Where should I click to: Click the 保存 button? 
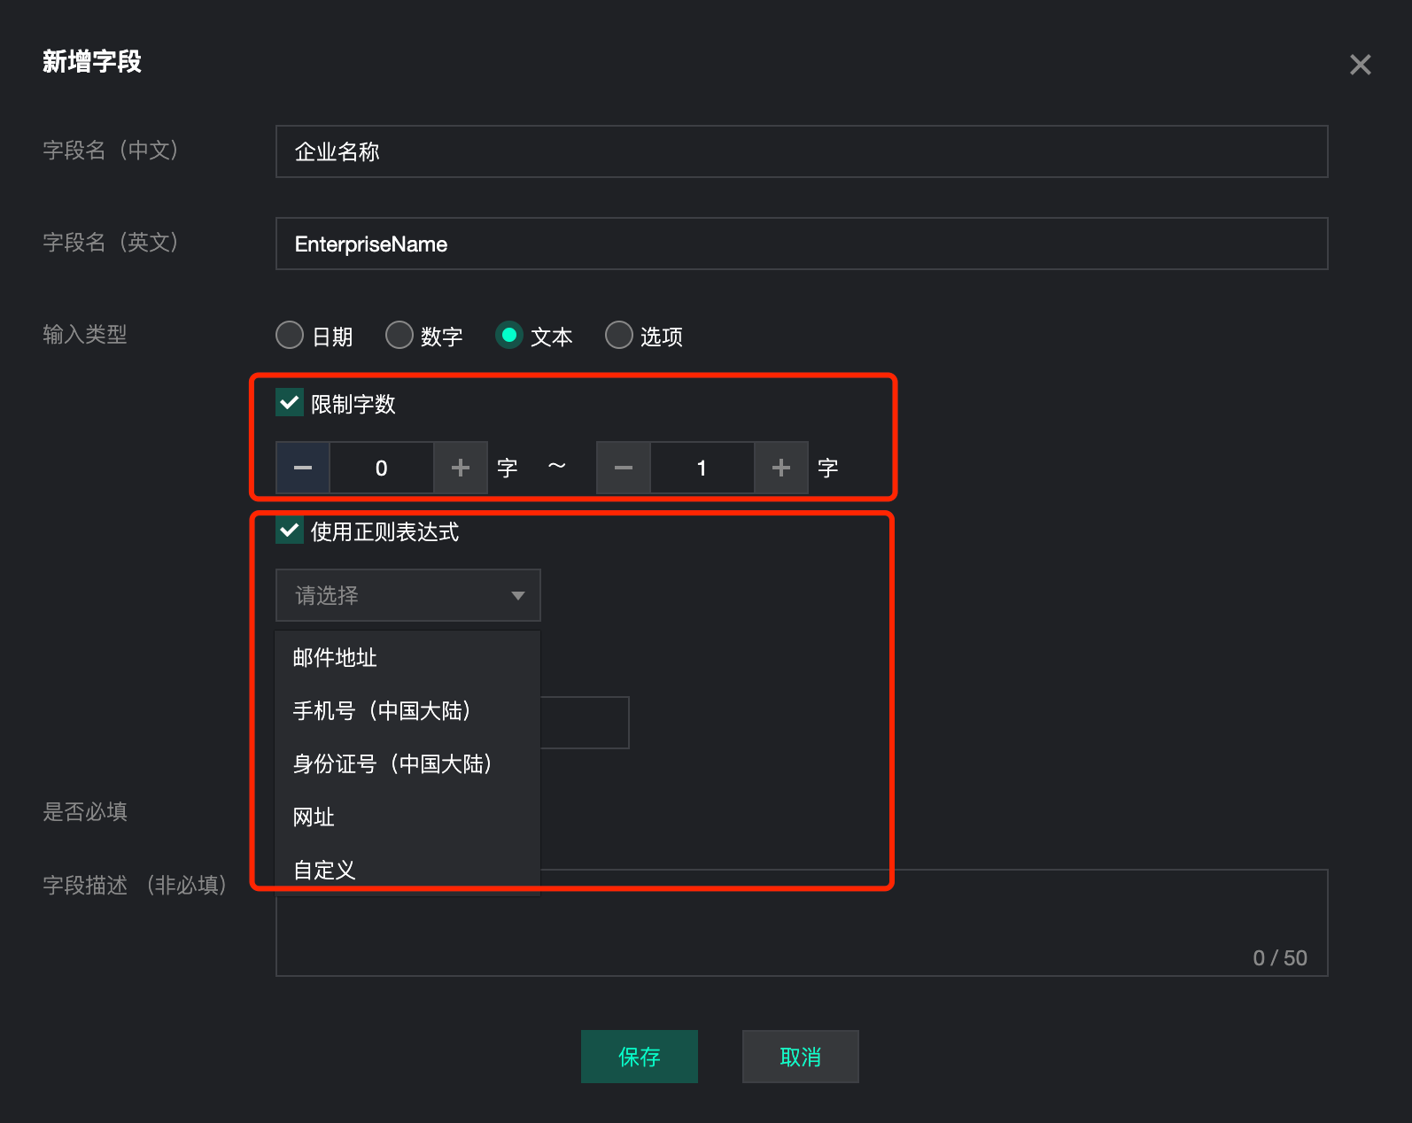(639, 1057)
